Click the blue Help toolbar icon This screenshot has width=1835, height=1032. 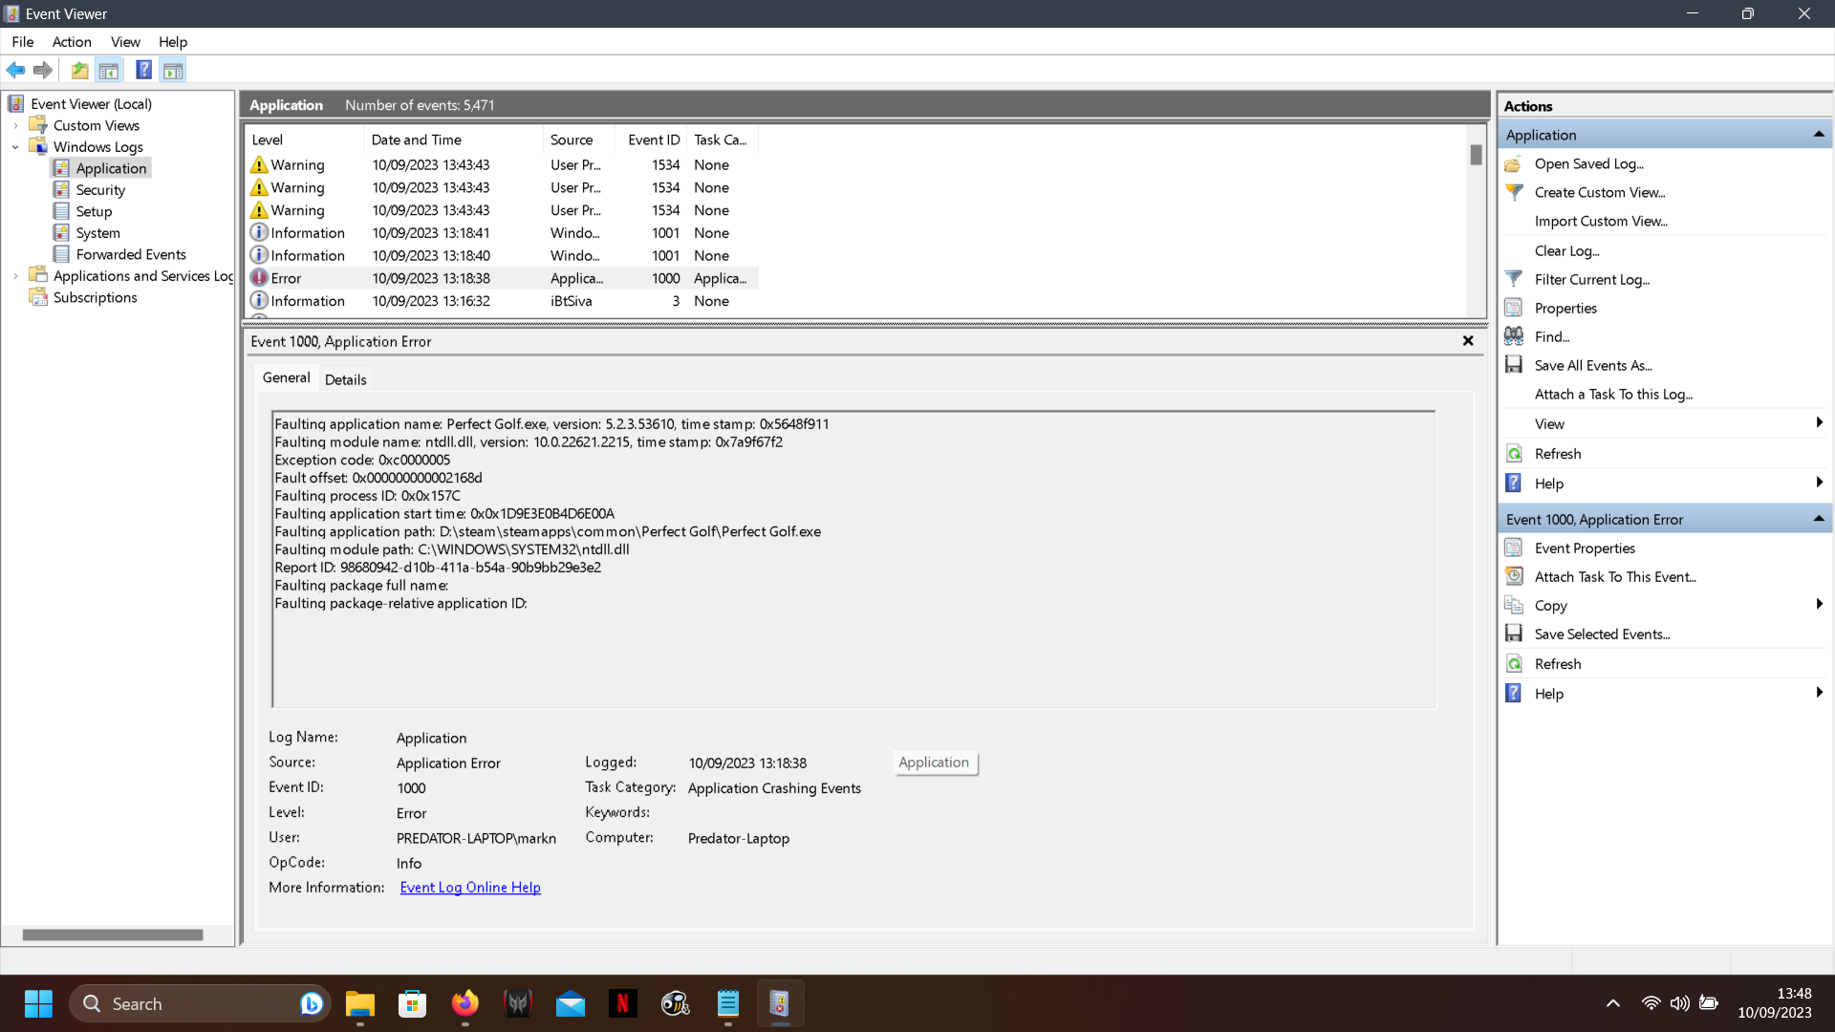[x=143, y=70]
